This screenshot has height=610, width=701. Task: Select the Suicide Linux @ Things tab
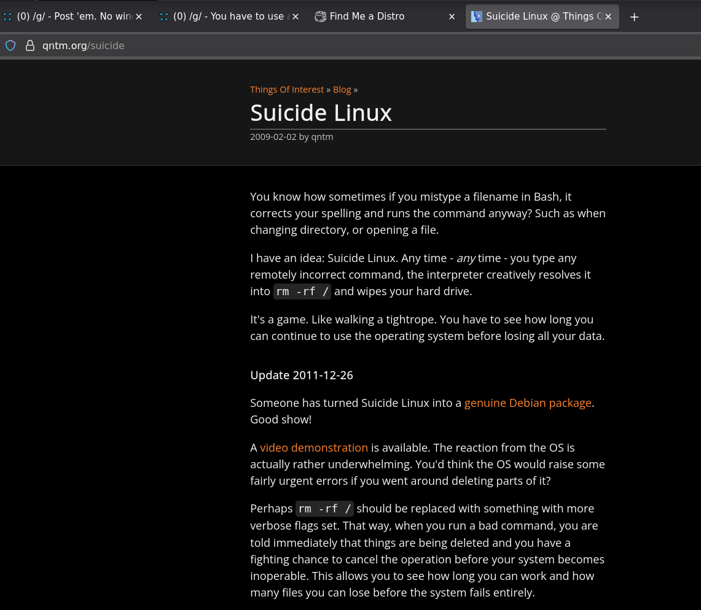[x=542, y=17]
